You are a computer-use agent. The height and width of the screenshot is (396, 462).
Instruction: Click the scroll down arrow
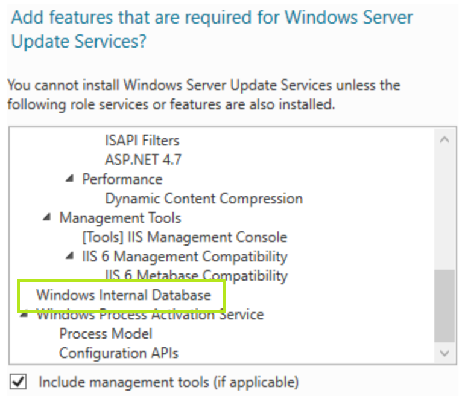point(444,354)
